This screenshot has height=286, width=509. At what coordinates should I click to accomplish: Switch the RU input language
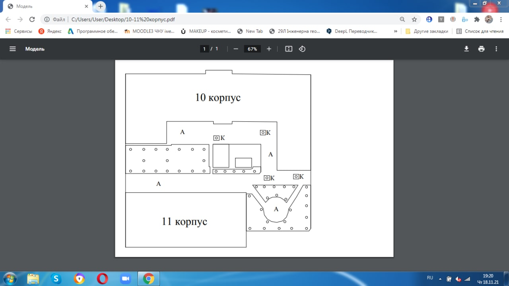tap(430, 278)
